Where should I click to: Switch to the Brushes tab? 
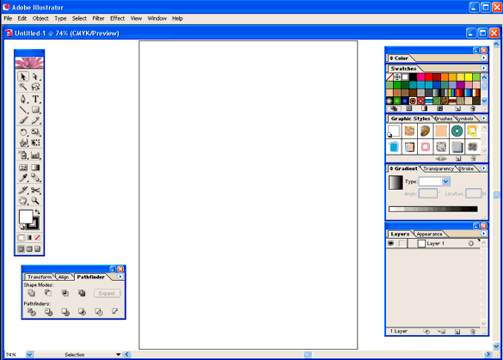tap(444, 119)
